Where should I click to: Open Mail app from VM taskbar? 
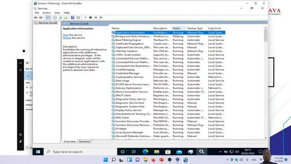coord(179,152)
